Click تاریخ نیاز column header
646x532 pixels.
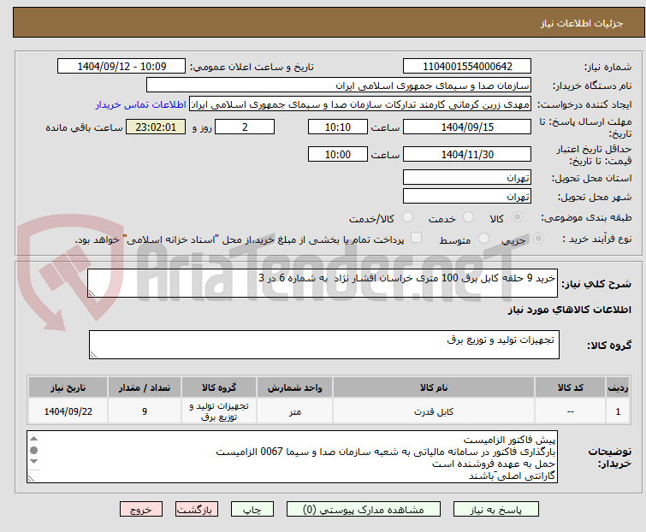[68, 387]
